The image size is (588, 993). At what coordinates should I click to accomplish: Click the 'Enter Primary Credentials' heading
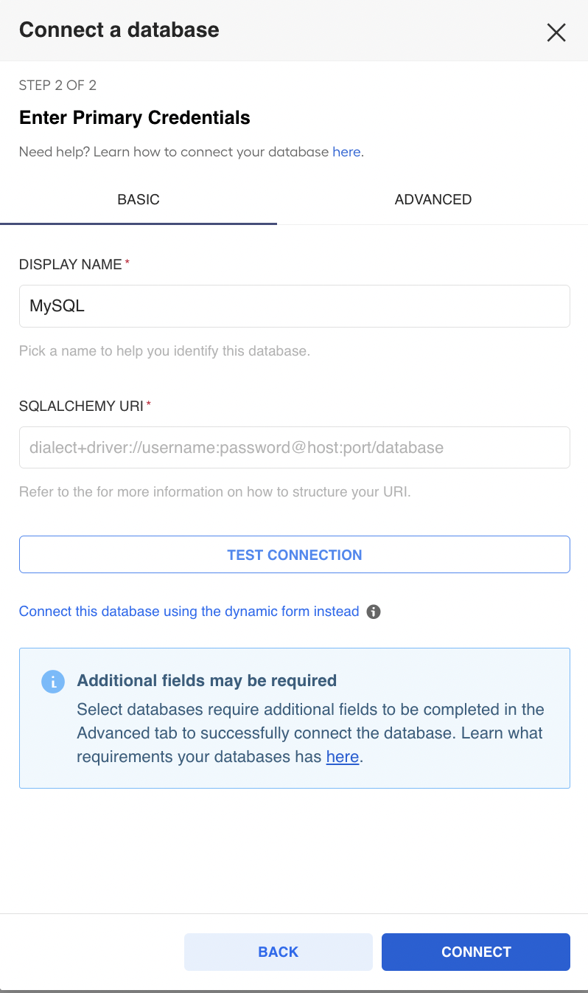click(135, 118)
